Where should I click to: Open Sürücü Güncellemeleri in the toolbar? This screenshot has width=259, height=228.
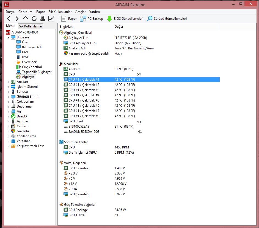[167, 19]
